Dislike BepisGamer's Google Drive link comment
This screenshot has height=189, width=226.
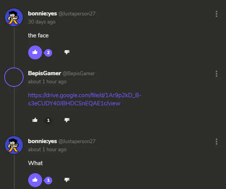[67, 120]
